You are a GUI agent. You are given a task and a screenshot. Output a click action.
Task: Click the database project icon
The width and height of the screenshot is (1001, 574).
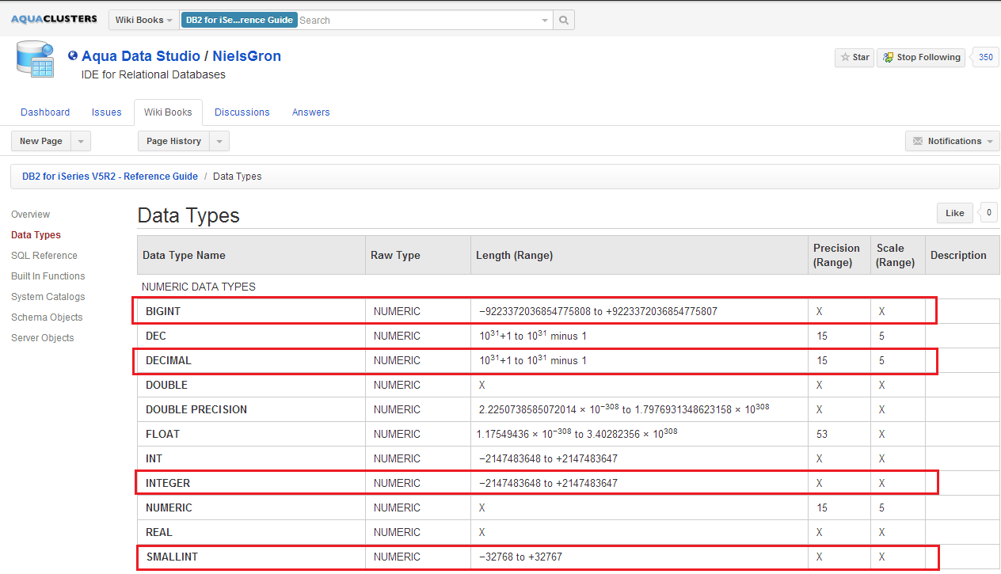coord(35,60)
